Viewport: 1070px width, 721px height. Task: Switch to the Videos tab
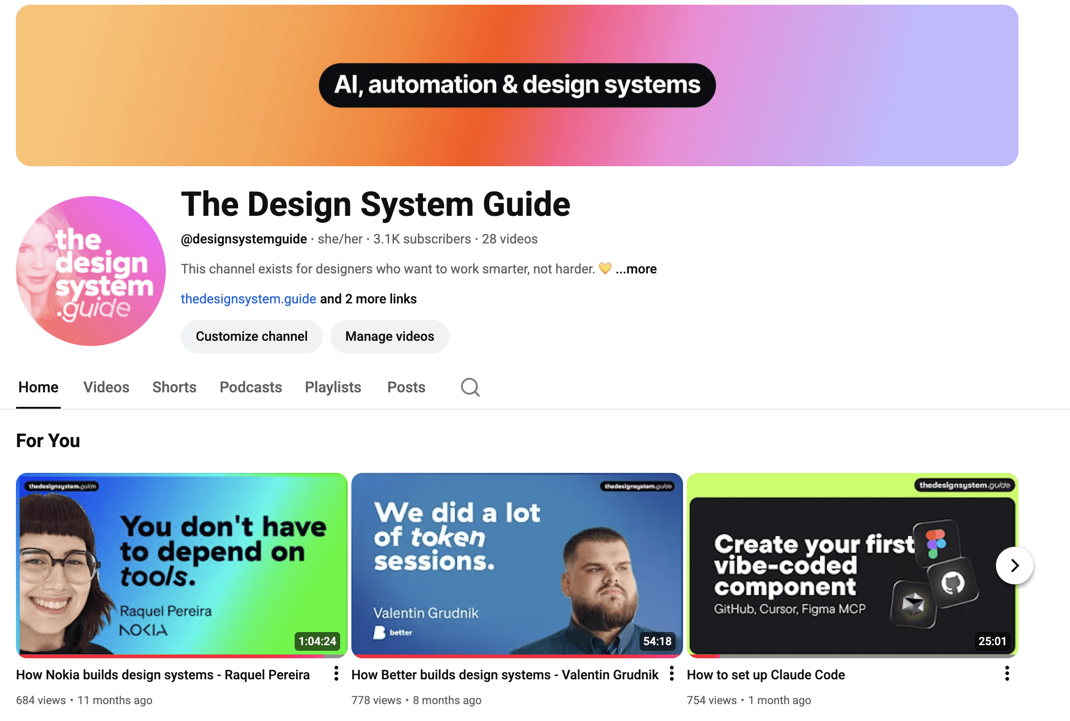tap(106, 387)
